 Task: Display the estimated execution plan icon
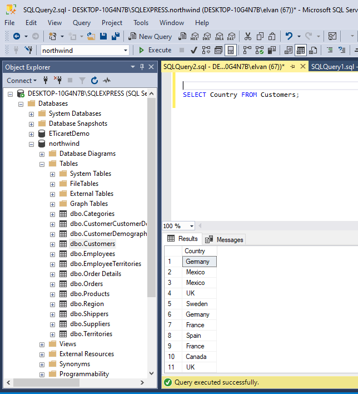[206, 50]
